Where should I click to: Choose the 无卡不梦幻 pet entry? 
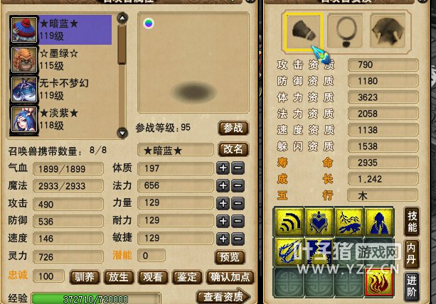pyautogui.click(x=63, y=89)
